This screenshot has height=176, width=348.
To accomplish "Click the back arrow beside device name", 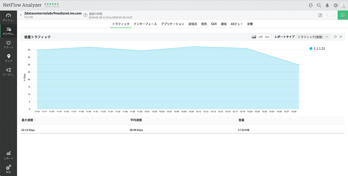I will point(21,15).
